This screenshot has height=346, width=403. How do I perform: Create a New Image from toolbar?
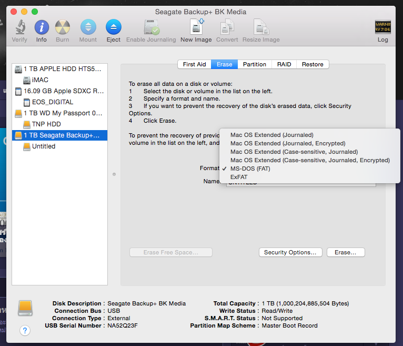(196, 27)
